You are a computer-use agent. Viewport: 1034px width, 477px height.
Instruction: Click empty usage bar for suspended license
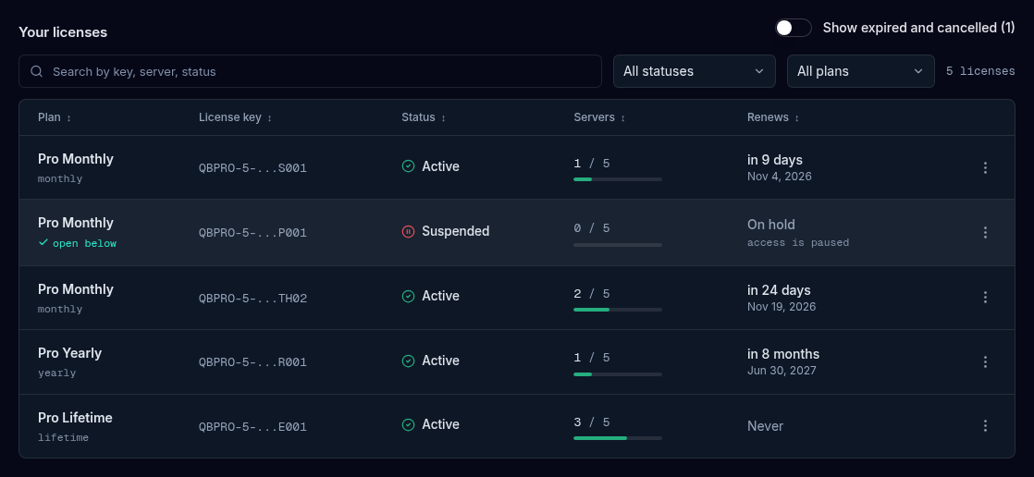click(x=618, y=245)
